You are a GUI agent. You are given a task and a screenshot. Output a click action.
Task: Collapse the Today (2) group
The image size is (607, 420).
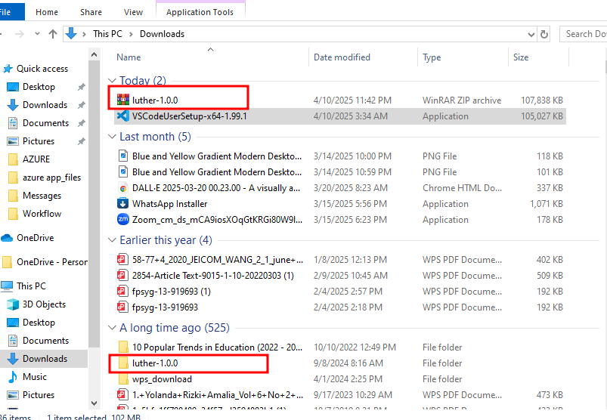click(112, 80)
